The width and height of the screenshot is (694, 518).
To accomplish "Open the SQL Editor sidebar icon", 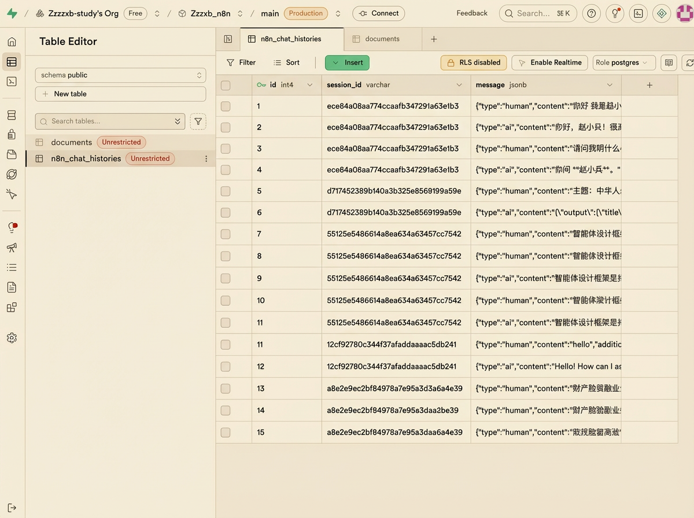I will click(x=12, y=82).
